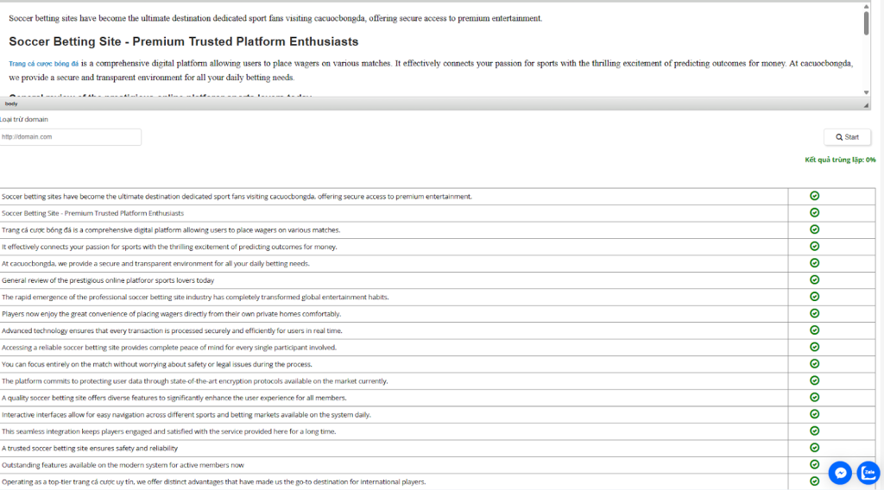Image resolution: width=884 pixels, height=490 pixels.
Task: Click the 'Soccer Betting Site' heading in editor
Action: pos(183,41)
